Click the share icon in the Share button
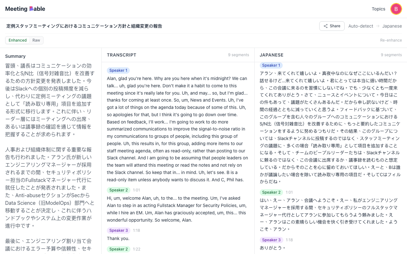407x254 pixels. [x=326, y=26]
